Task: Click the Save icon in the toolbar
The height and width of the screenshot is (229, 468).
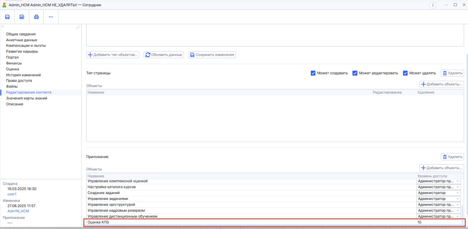Action: point(7,17)
